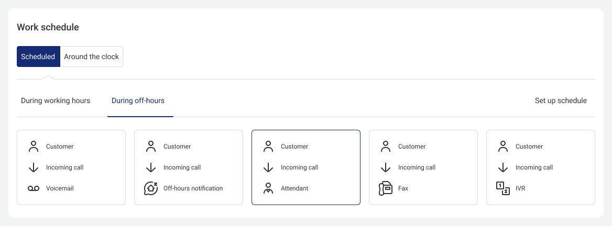Click the Fax machine icon
This screenshot has height=226, width=612.
[385, 188]
